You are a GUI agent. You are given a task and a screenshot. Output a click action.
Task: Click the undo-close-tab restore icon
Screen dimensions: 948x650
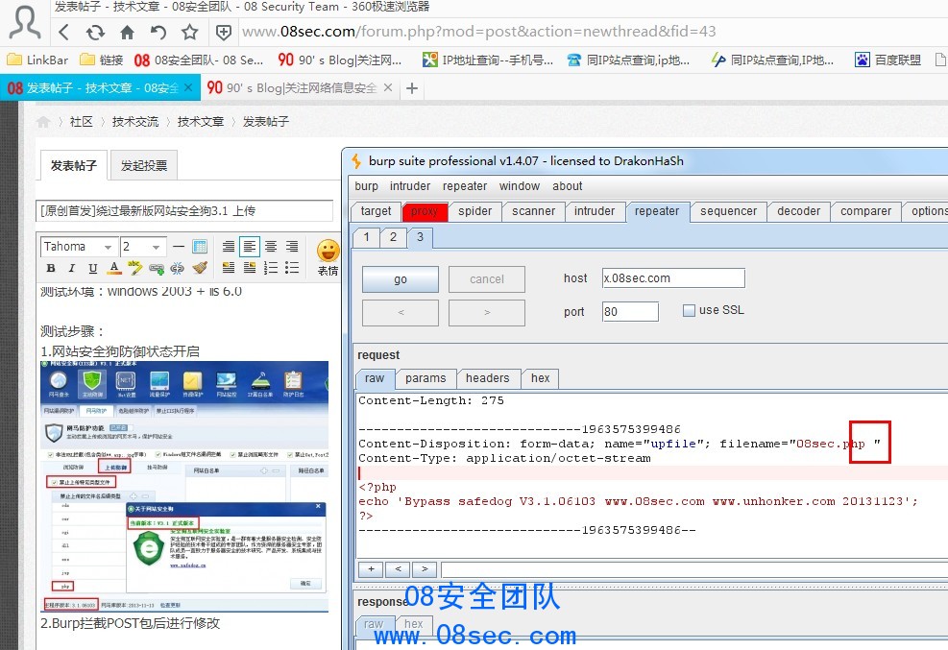point(158,32)
